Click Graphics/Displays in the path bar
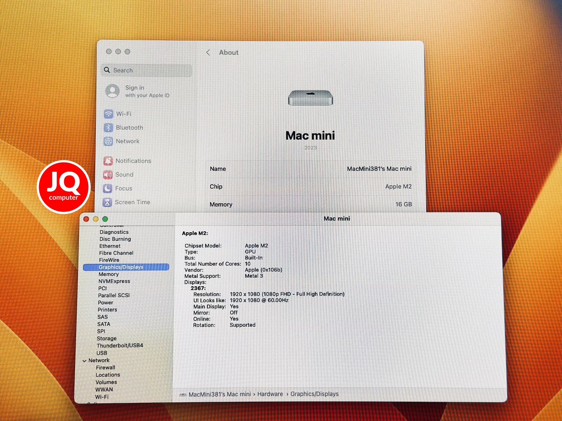This screenshot has width=562, height=421. click(x=314, y=394)
